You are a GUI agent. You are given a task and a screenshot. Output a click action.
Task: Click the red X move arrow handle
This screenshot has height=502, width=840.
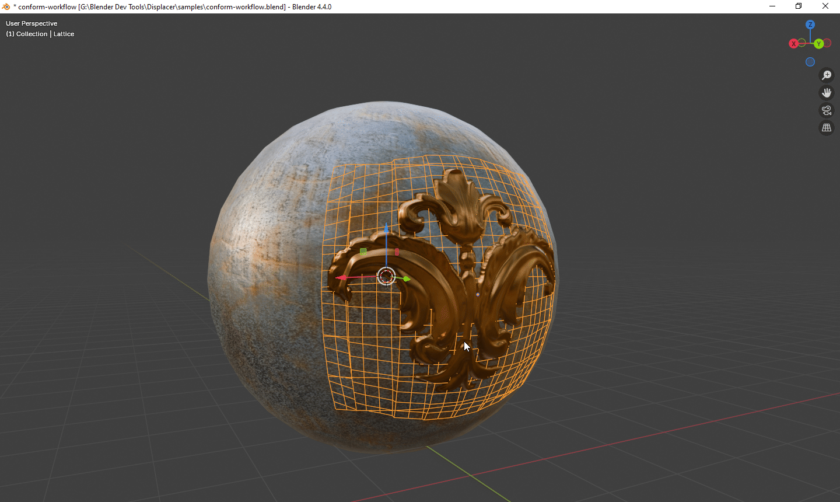tap(342, 278)
